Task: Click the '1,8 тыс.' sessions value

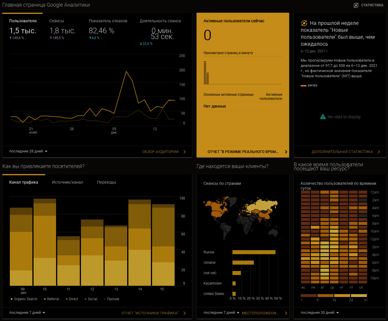Action: click(62, 31)
